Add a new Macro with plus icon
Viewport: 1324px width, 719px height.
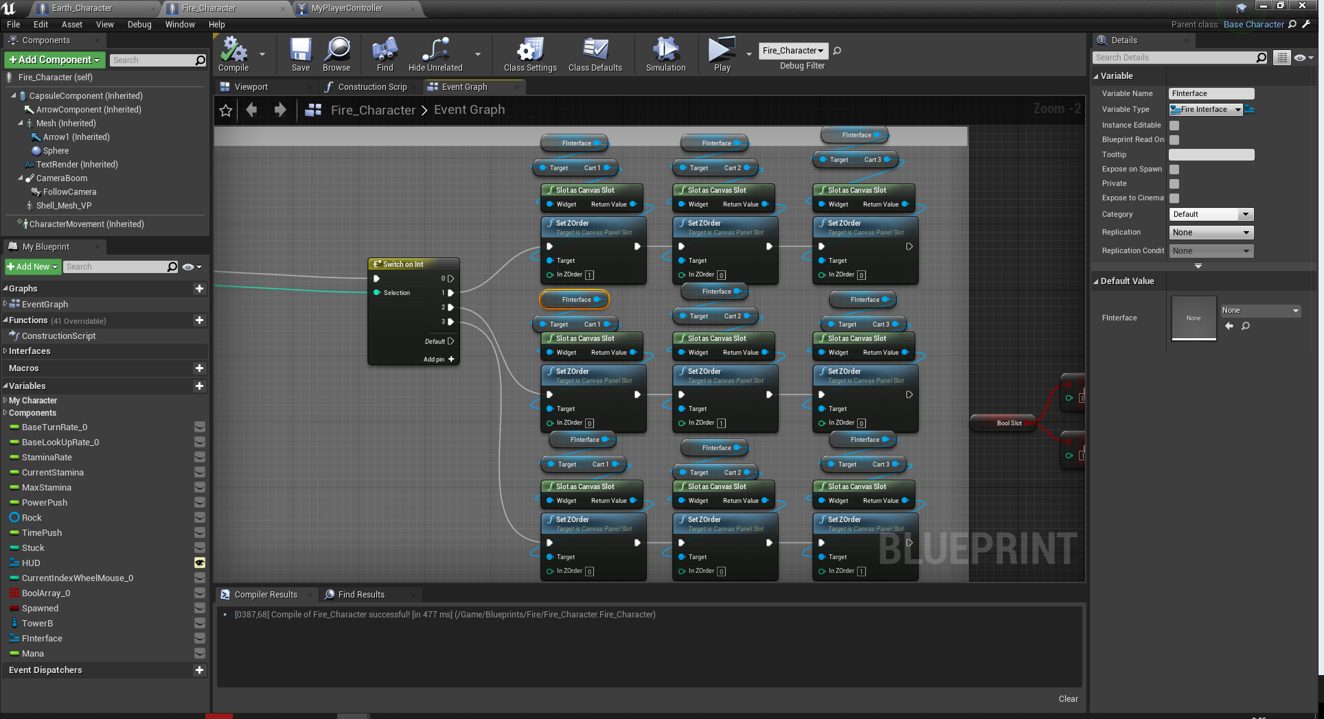click(199, 368)
